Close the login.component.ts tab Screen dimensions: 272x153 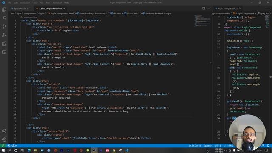coord(240,8)
